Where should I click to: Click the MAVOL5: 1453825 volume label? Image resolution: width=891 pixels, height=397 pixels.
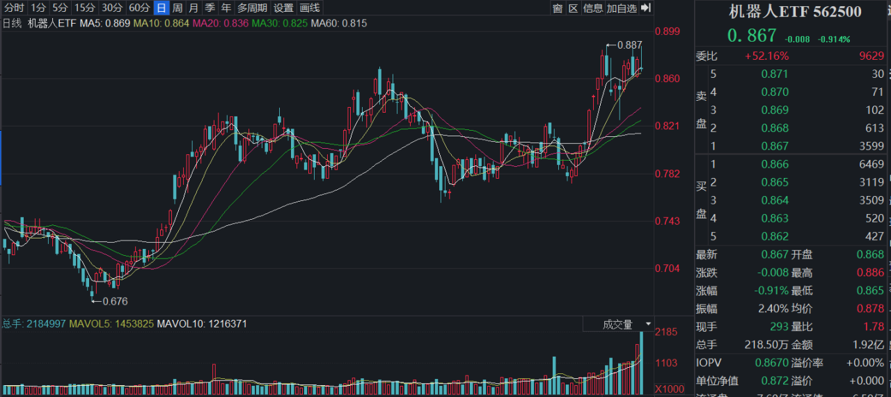111,324
